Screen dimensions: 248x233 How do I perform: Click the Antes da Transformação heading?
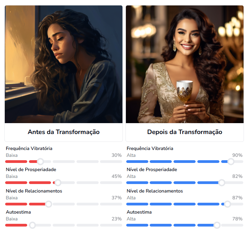point(64,132)
